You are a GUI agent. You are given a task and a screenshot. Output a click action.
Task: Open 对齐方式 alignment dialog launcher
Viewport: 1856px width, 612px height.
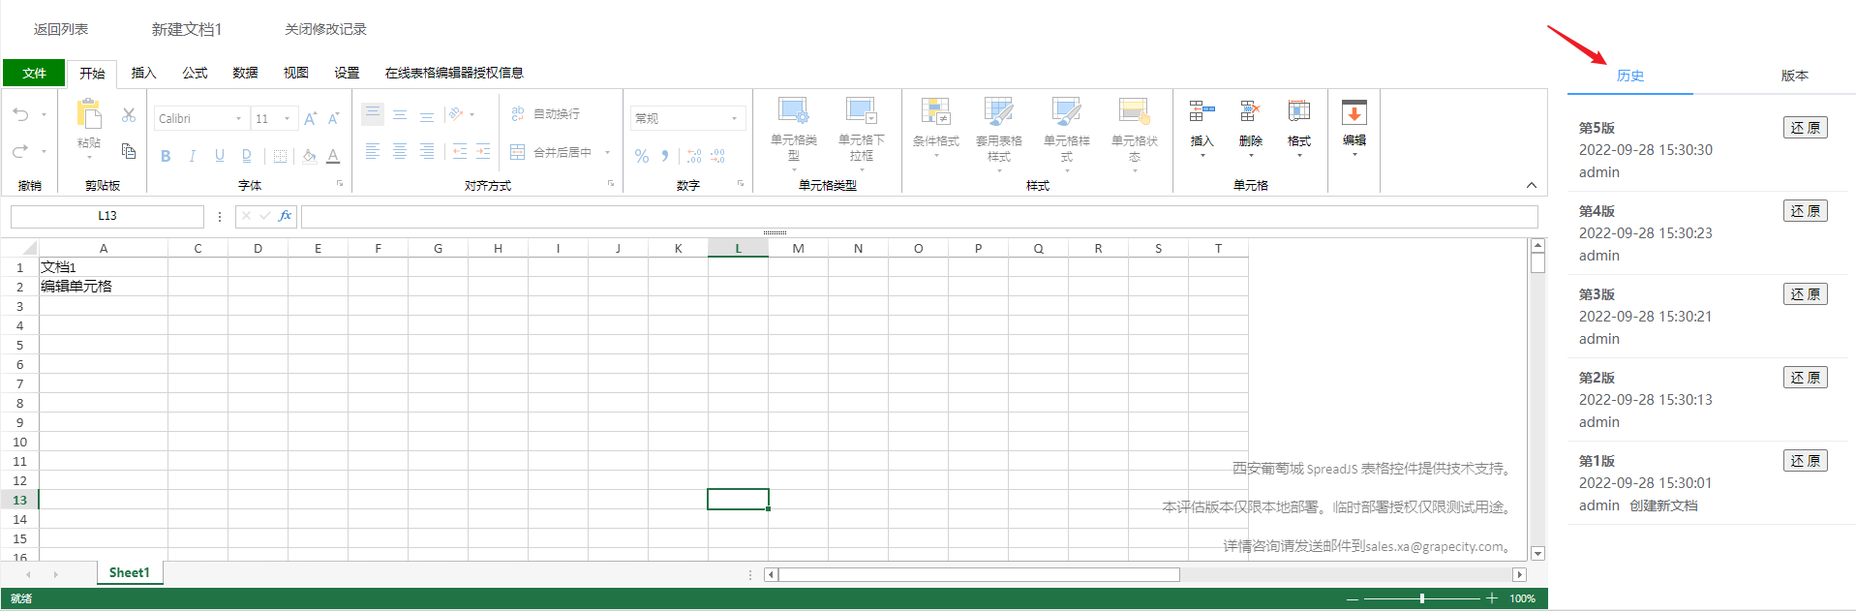coord(611,183)
